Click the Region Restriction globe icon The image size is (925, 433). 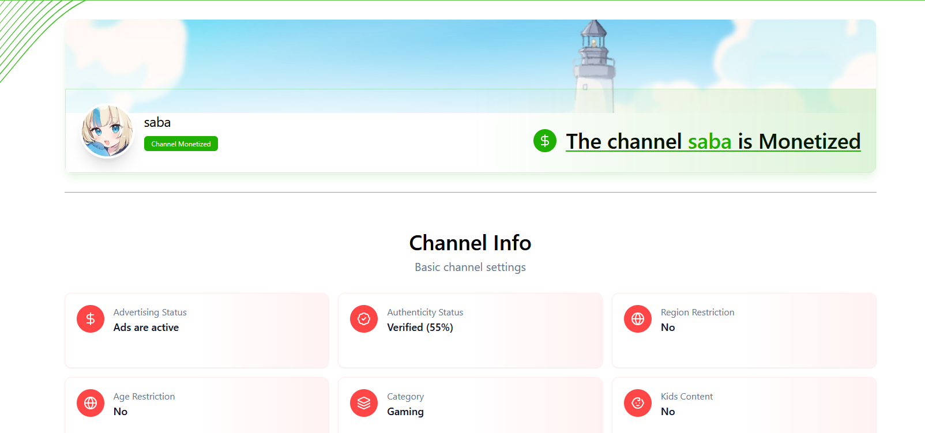click(638, 319)
